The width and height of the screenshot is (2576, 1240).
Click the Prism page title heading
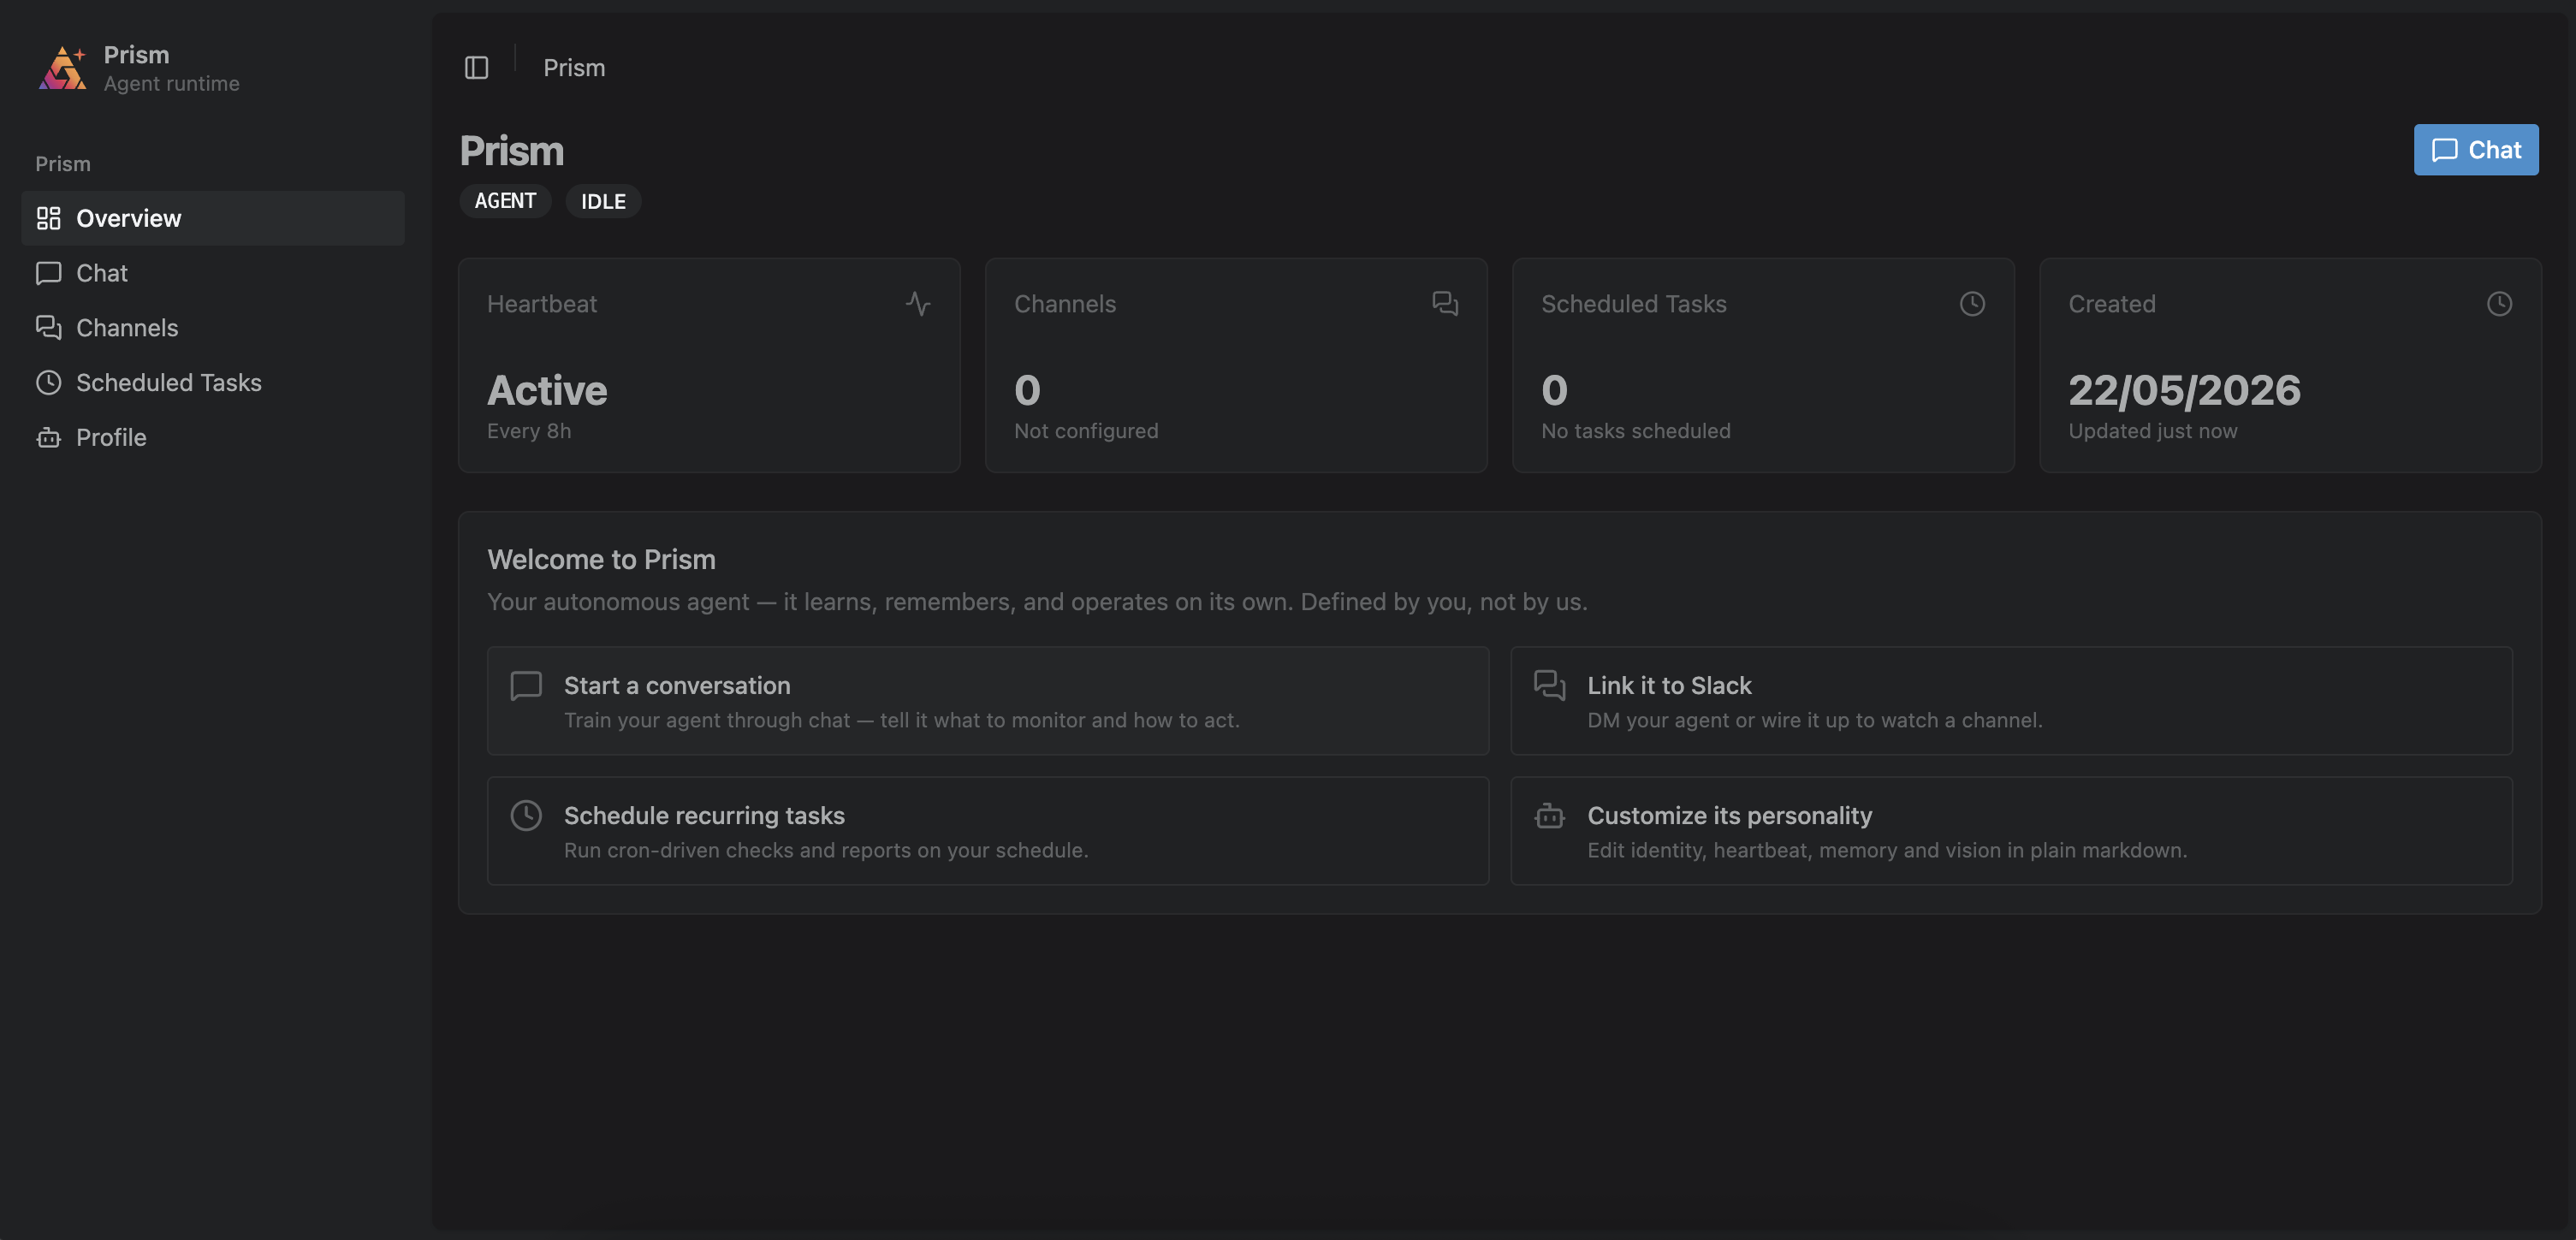(x=512, y=151)
